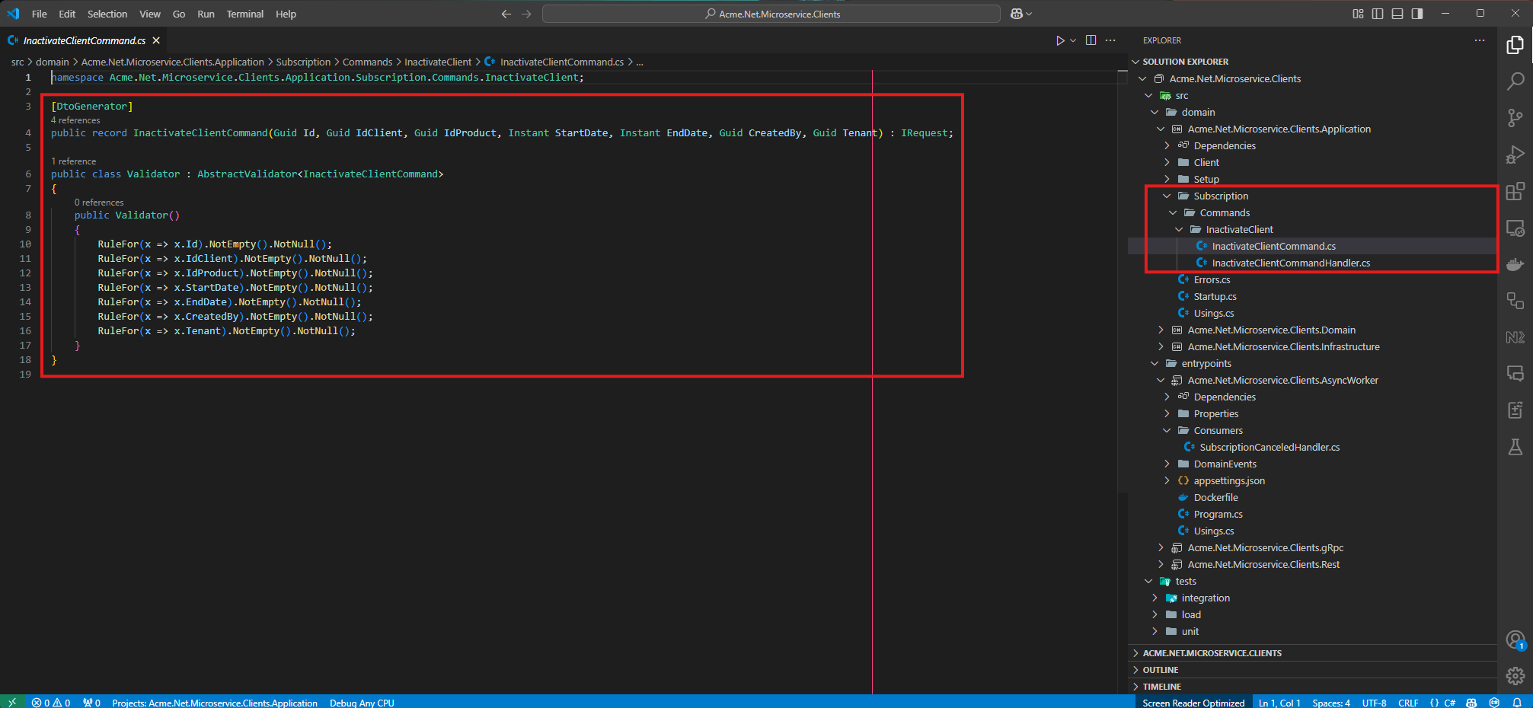Click the 0 references CodeLens link
The image size is (1533, 708).
coord(99,203)
